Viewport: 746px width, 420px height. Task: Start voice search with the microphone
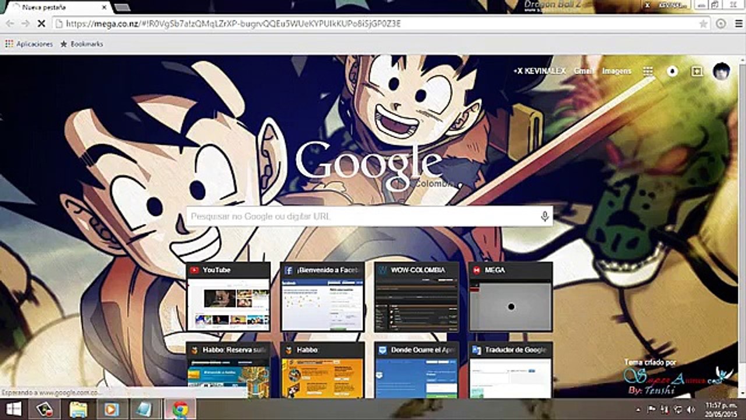pyautogui.click(x=545, y=216)
